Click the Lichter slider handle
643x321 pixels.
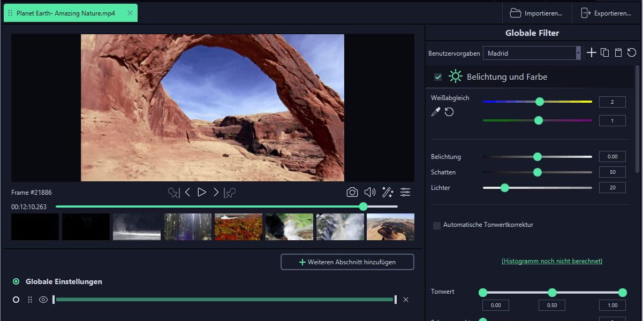coord(504,188)
